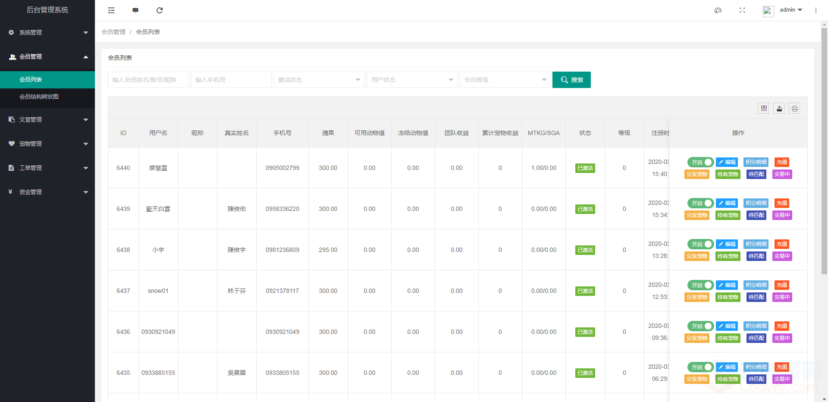The image size is (828, 402).
Task: Click the green 搜索 button
Action: tap(571, 80)
